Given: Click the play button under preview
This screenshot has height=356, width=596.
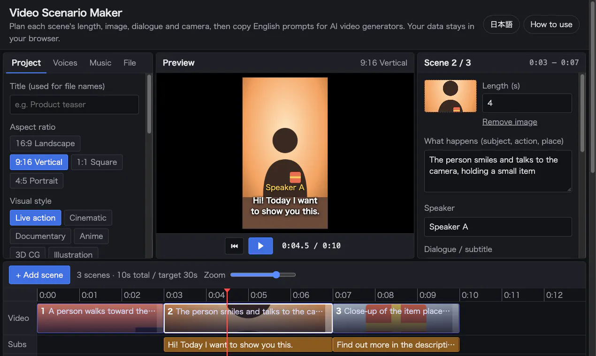Looking at the screenshot, I should click(x=260, y=246).
